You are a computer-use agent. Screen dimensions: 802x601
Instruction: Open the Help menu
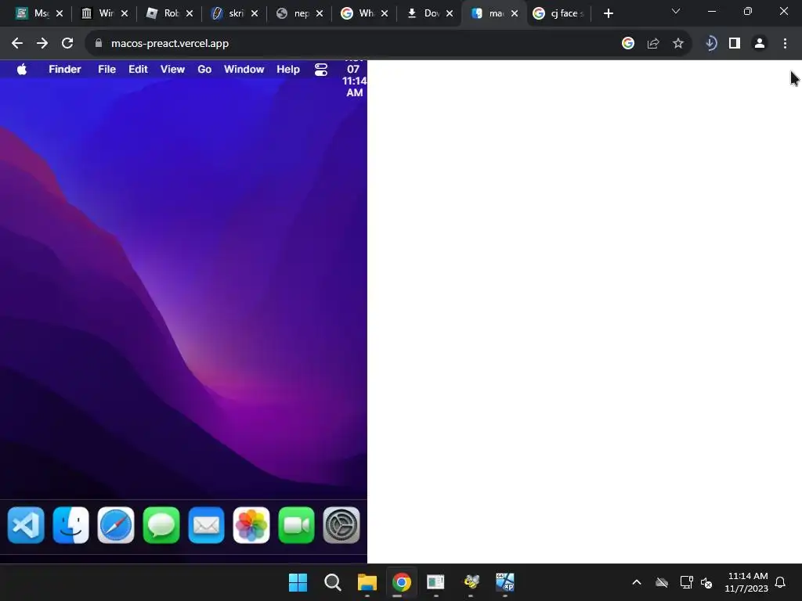point(288,70)
